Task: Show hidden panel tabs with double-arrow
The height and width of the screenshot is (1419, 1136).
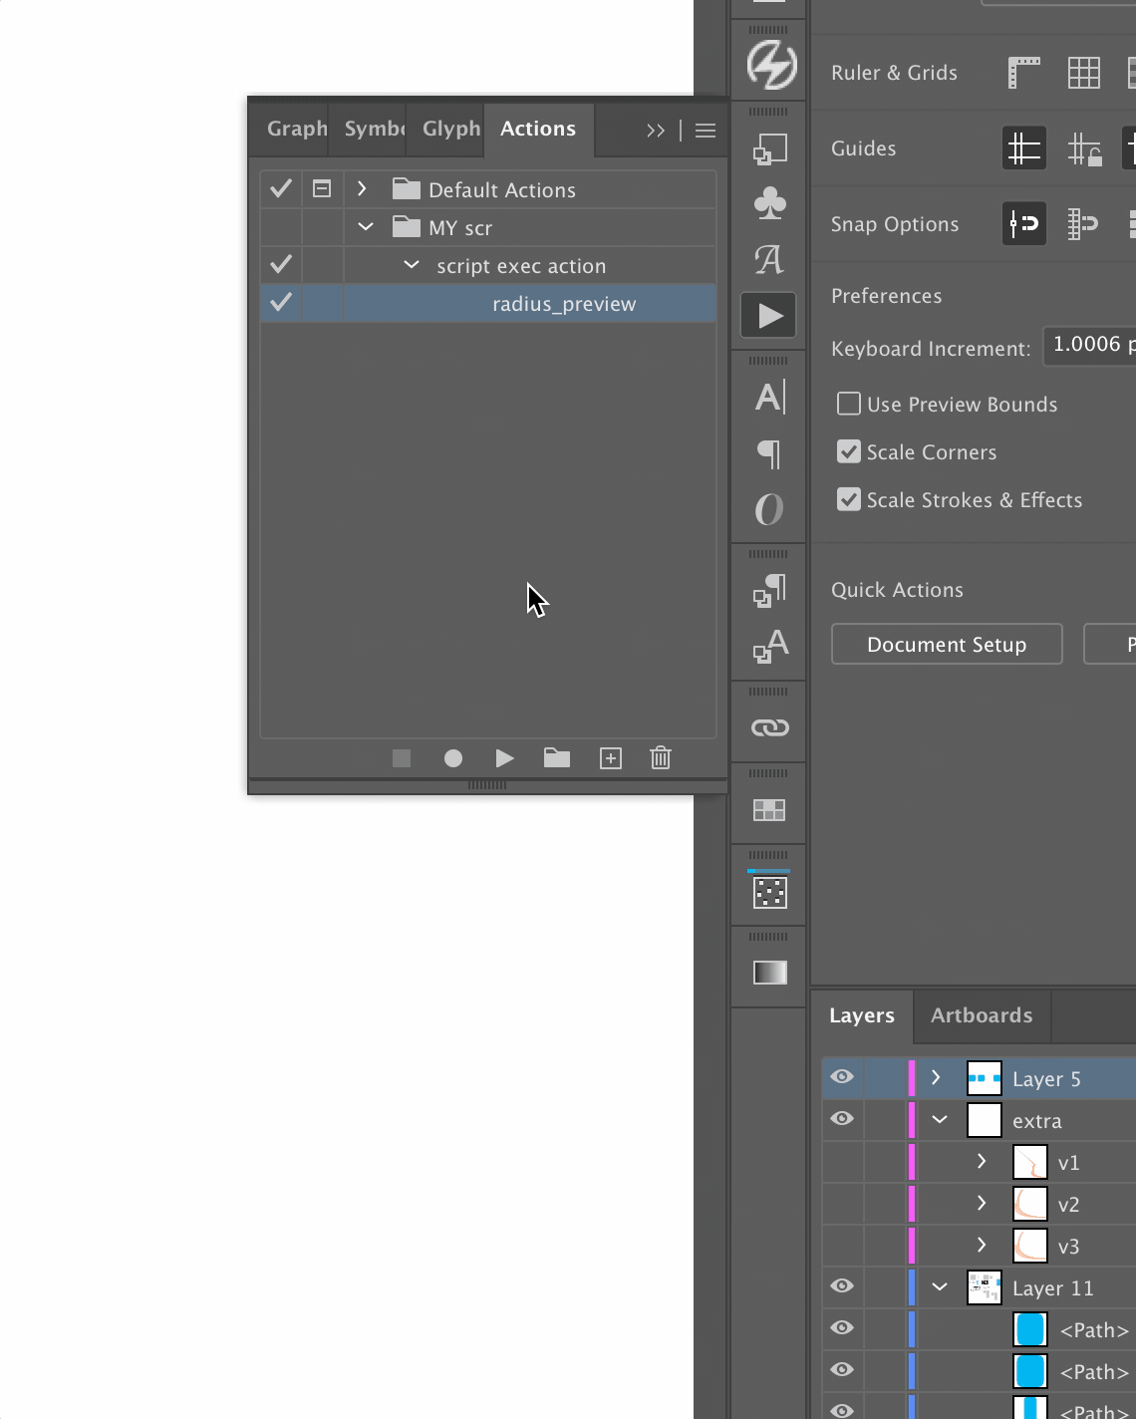Action: pos(656,131)
